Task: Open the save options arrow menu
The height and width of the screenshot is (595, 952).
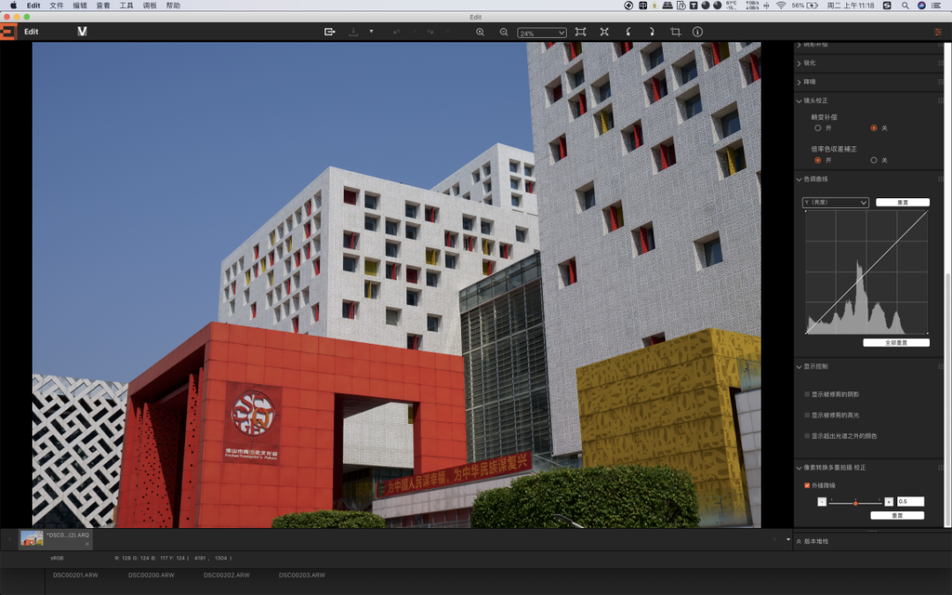Action: (371, 32)
